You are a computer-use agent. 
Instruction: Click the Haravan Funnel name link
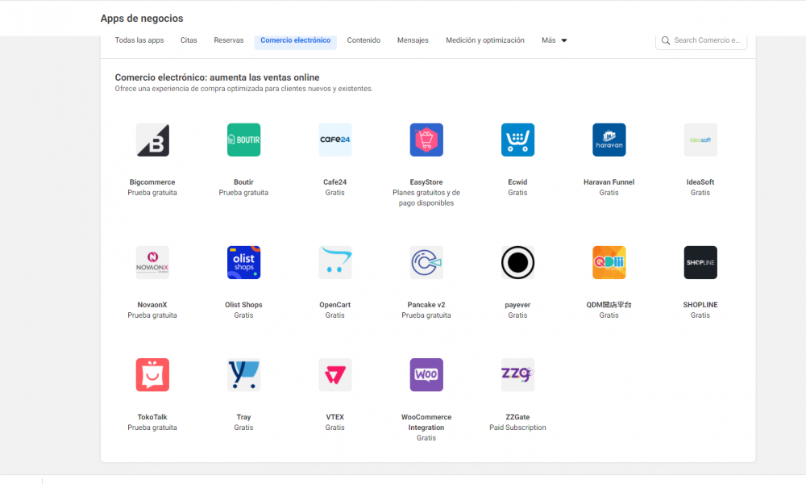pyautogui.click(x=609, y=182)
